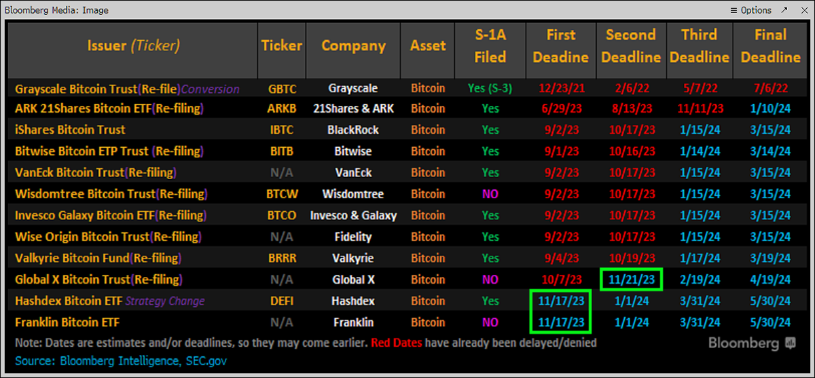Click the 8/13/23 second deadline cell
The height and width of the screenshot is (378, 815).
630,108
